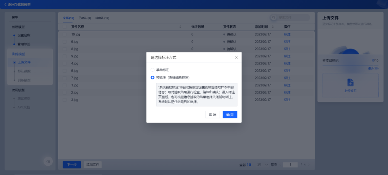Switch to the 全部 (10) tab
This screenshot has height=175, width=388.
point(69,18)
